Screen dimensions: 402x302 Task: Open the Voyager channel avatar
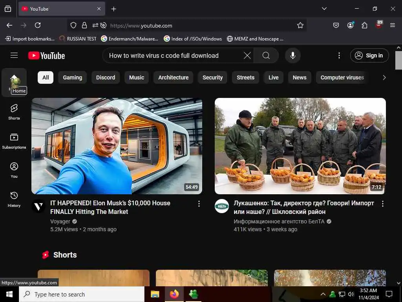pos(38,206)
